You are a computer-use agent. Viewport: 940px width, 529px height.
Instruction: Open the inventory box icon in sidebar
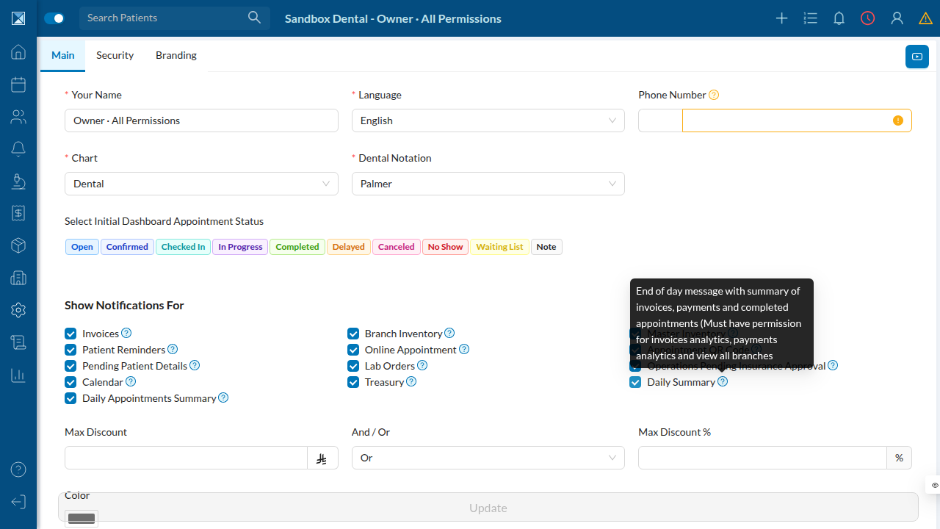pos(18,245)
